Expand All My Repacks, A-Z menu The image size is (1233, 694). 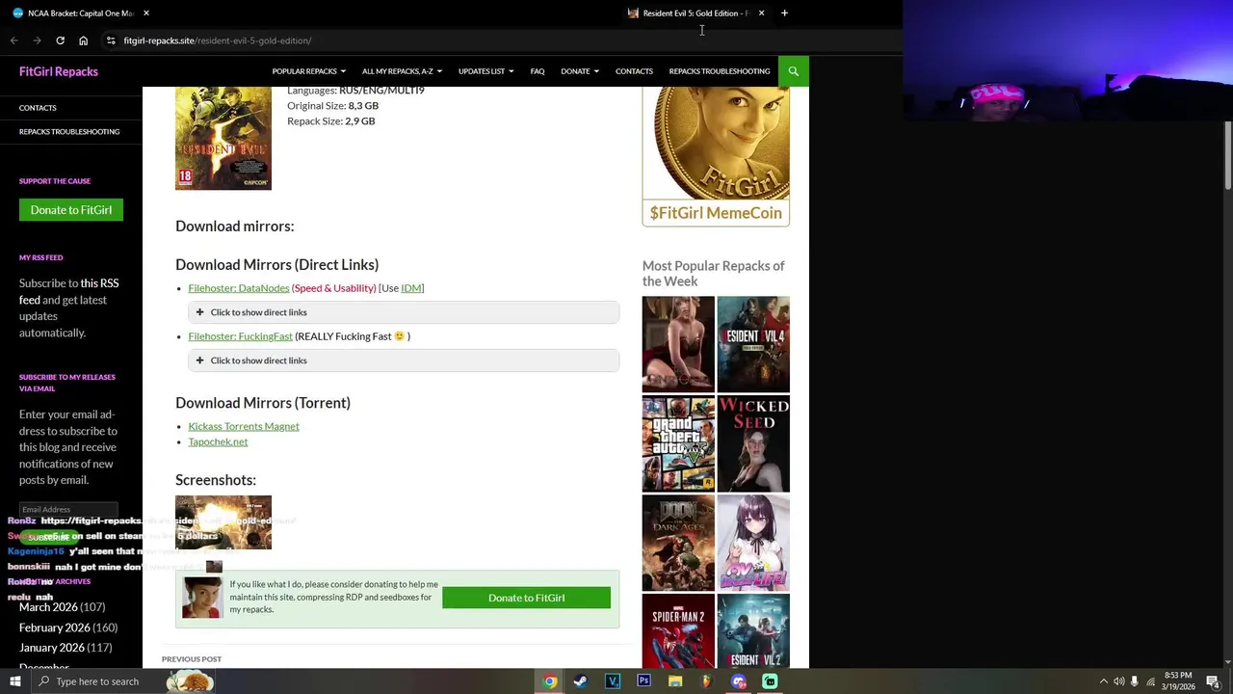point(402,71)
